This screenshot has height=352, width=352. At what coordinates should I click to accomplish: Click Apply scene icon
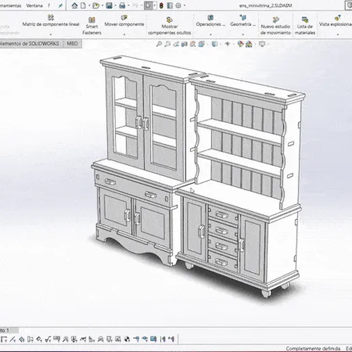pyautogui.click(x=249, y=44)
